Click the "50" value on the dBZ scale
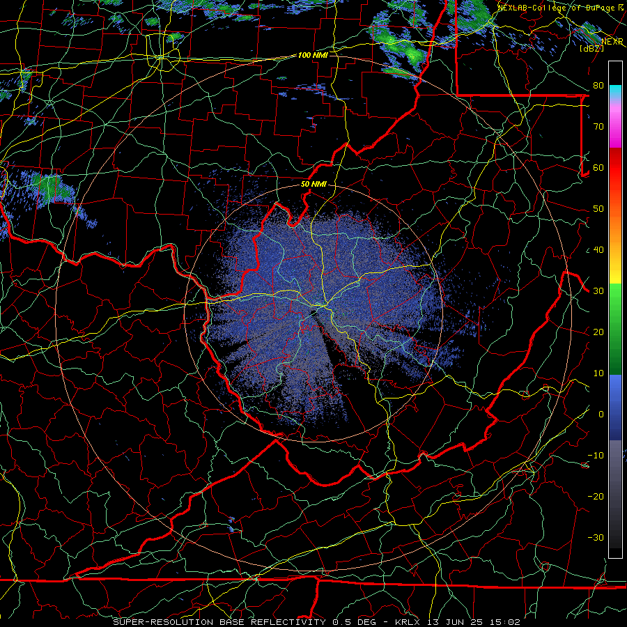Viewport: 627px width, 627px height. pos(598,209)
